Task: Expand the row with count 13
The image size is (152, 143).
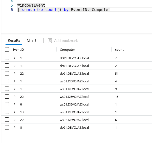Action: tap(15, 96)
